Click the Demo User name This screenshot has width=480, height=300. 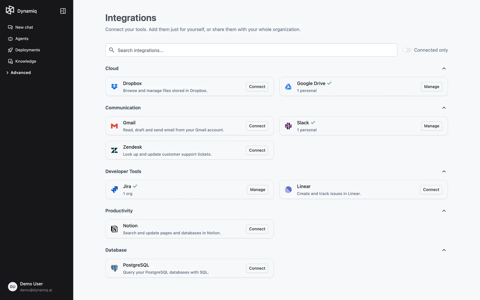coord(31,284)
